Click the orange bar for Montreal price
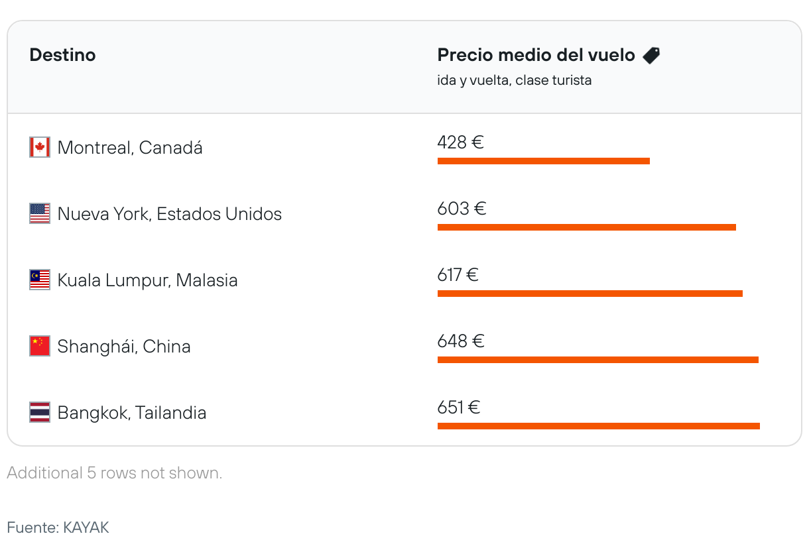Screen dimensions: 809x546 (543, 161)
